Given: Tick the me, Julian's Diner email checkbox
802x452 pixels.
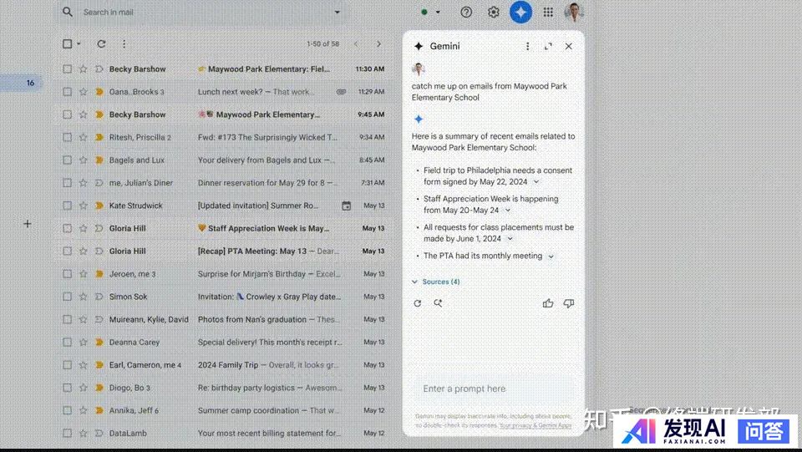Looking at the screenshot, I should (67, 182).
